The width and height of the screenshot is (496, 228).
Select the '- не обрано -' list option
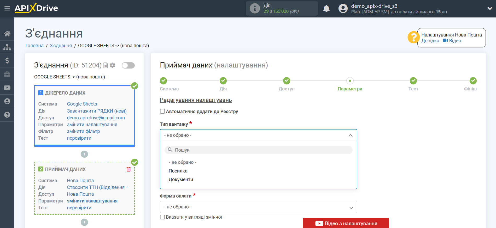tap(182, 162)
